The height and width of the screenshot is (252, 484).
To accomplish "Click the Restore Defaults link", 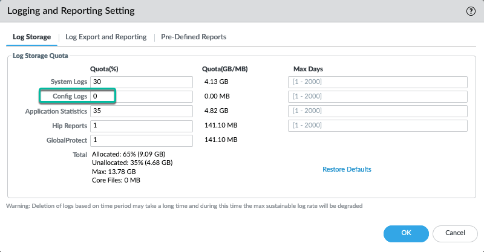I will pyautogui.click(x=347, y=169).
